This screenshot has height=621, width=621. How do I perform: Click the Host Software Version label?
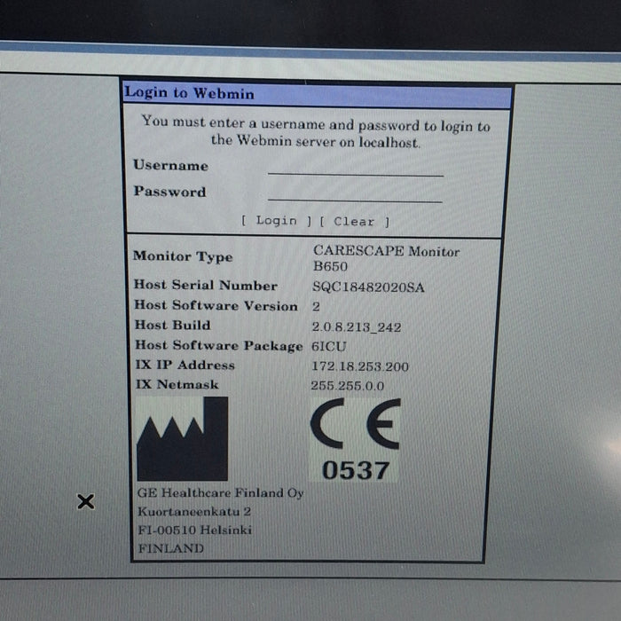tap(216, 306)
